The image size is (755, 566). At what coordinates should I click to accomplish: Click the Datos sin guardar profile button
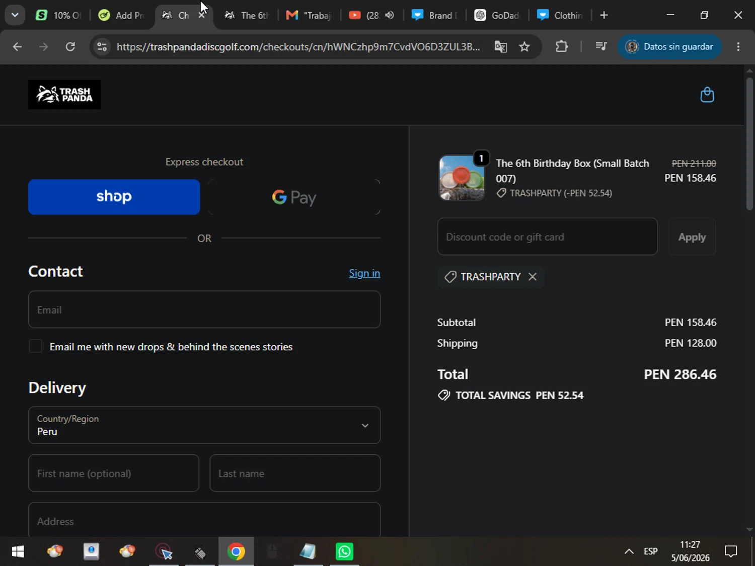coord(669,47)
